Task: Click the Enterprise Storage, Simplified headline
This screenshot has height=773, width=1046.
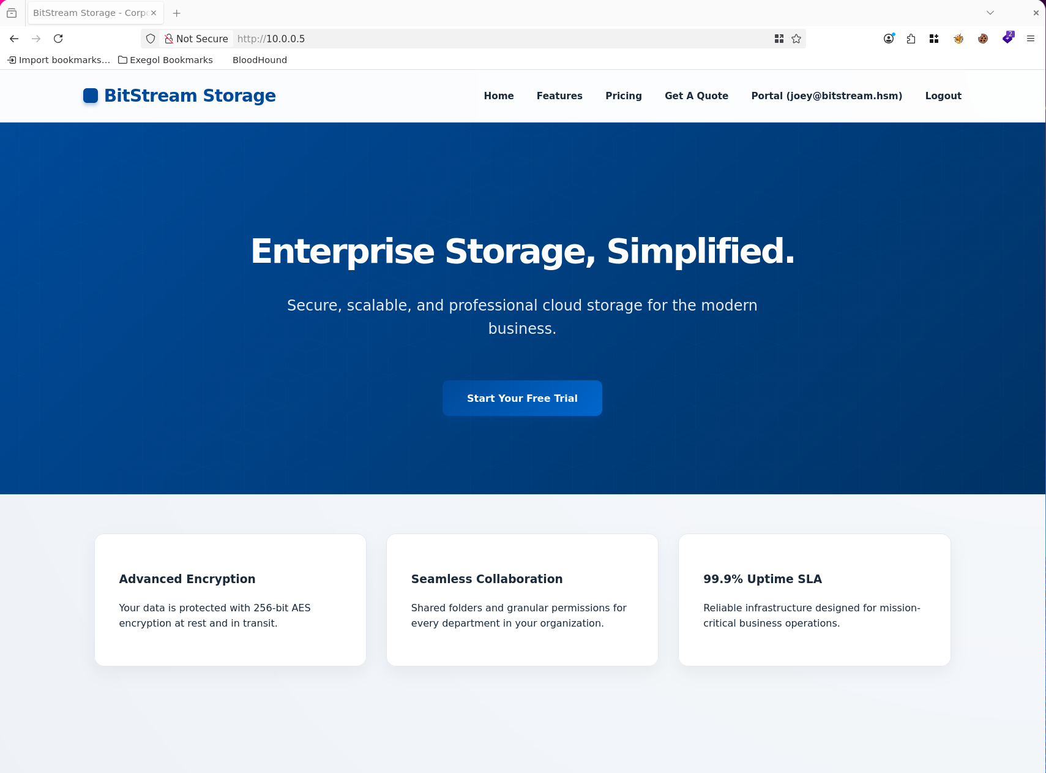Action: point(523,251)
